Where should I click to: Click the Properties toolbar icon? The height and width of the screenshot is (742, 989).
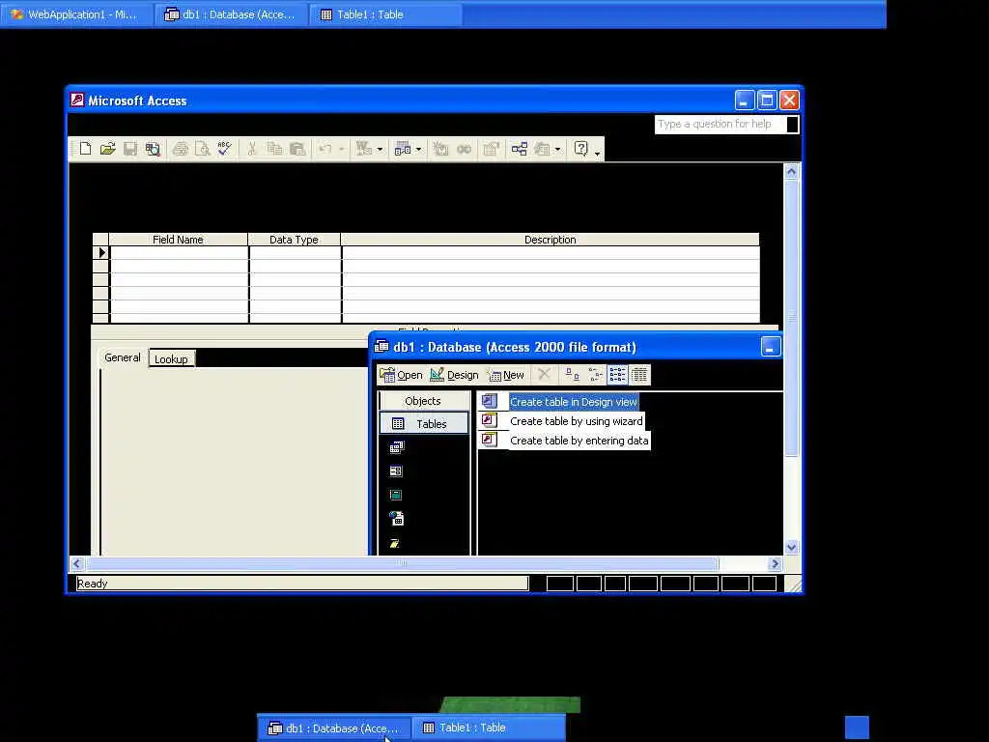coord(492,149)
